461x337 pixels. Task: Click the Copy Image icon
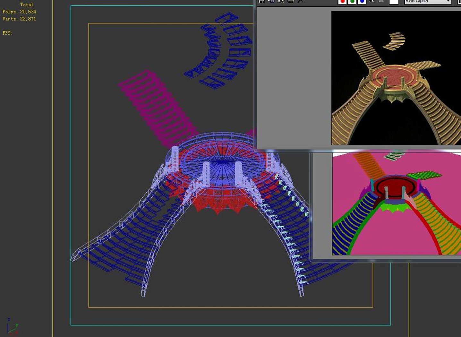tap(271, 1)
